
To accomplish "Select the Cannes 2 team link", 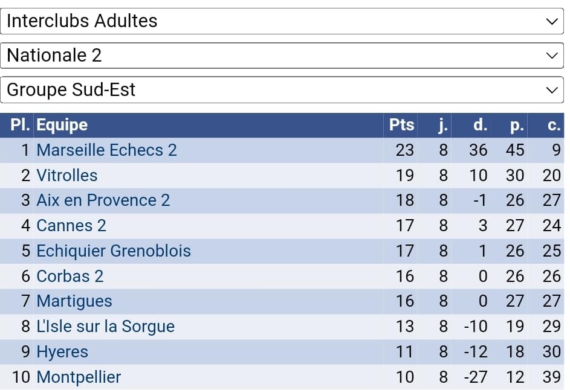I will click(x=71, y=226).
